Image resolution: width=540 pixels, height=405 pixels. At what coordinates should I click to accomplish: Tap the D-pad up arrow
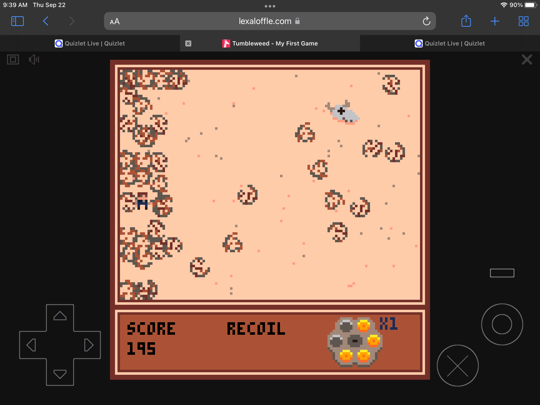click(x=60, y=316)
